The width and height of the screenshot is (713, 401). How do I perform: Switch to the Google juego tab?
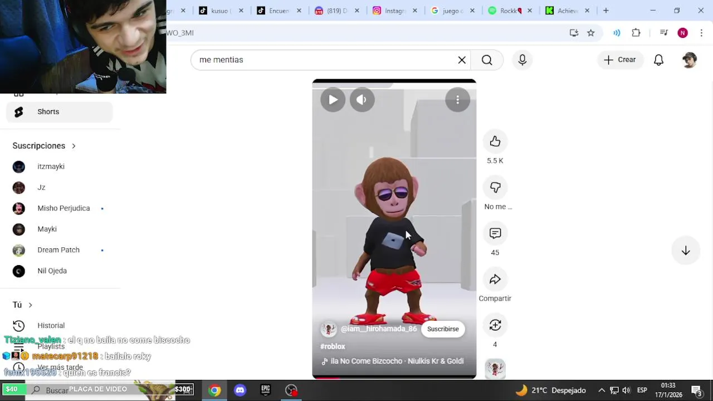(x=452, y=11)
